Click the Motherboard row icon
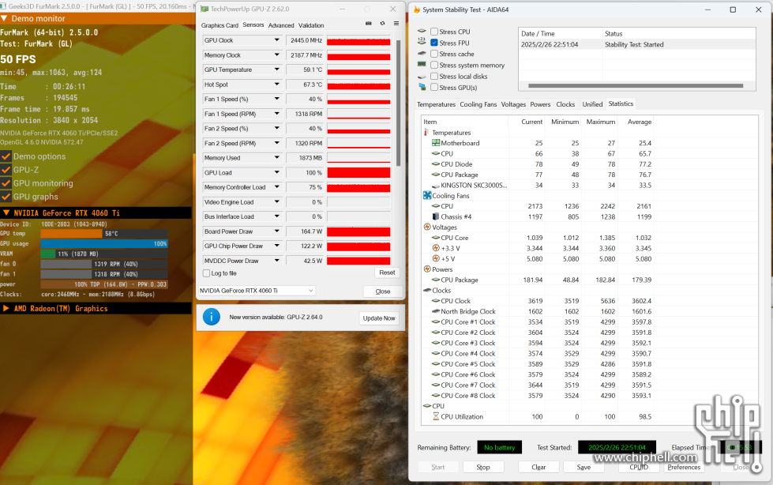This screenshot has height=485, width=773. (x=436, y=143)
